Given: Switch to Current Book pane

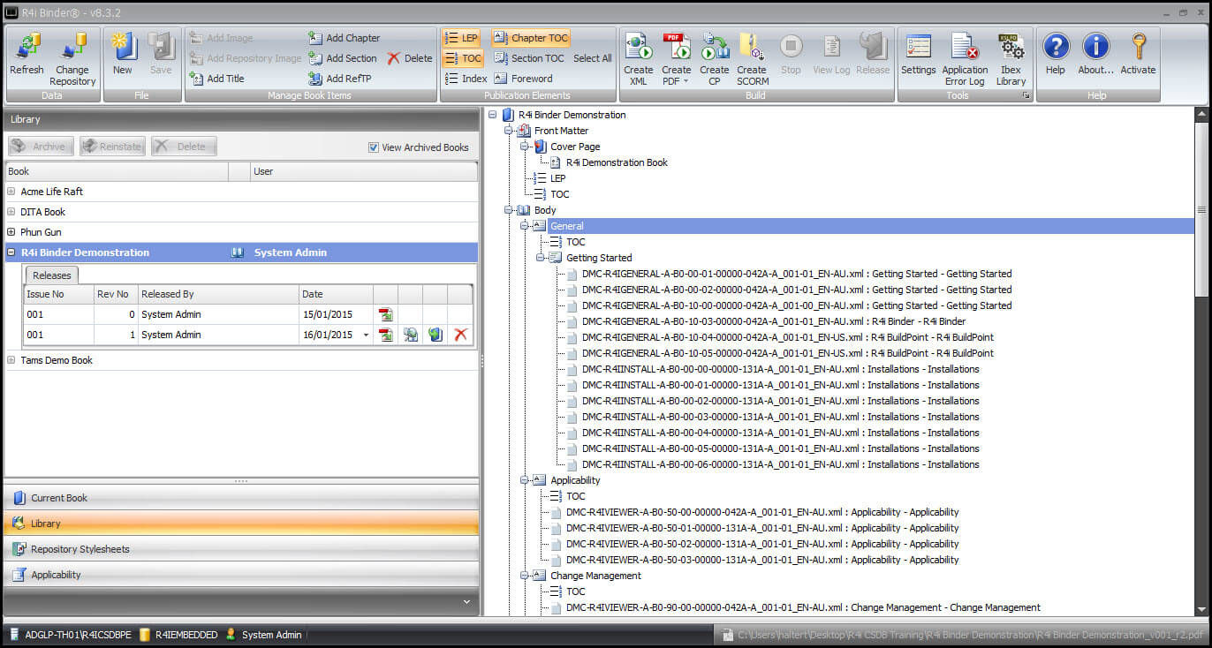Looking at the screenshot, I should click(x=241, y=498).
